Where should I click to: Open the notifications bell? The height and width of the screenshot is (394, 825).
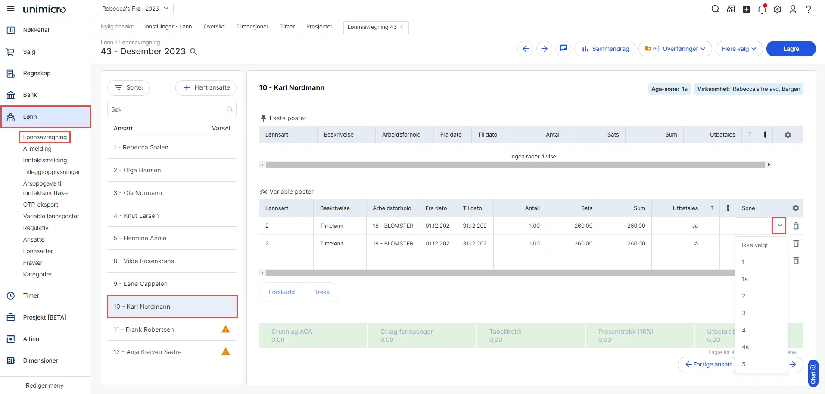[x=762, y=9]
